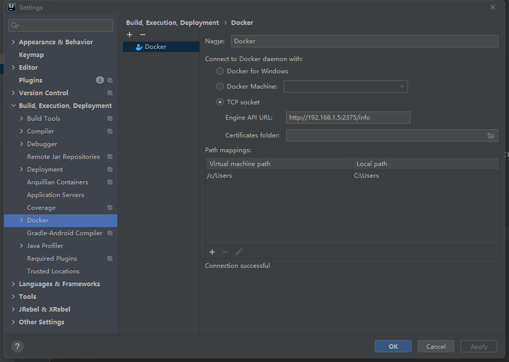Click the Plugins update count badge
Viewport: 509px width, 362px height.
coord(99,80)
